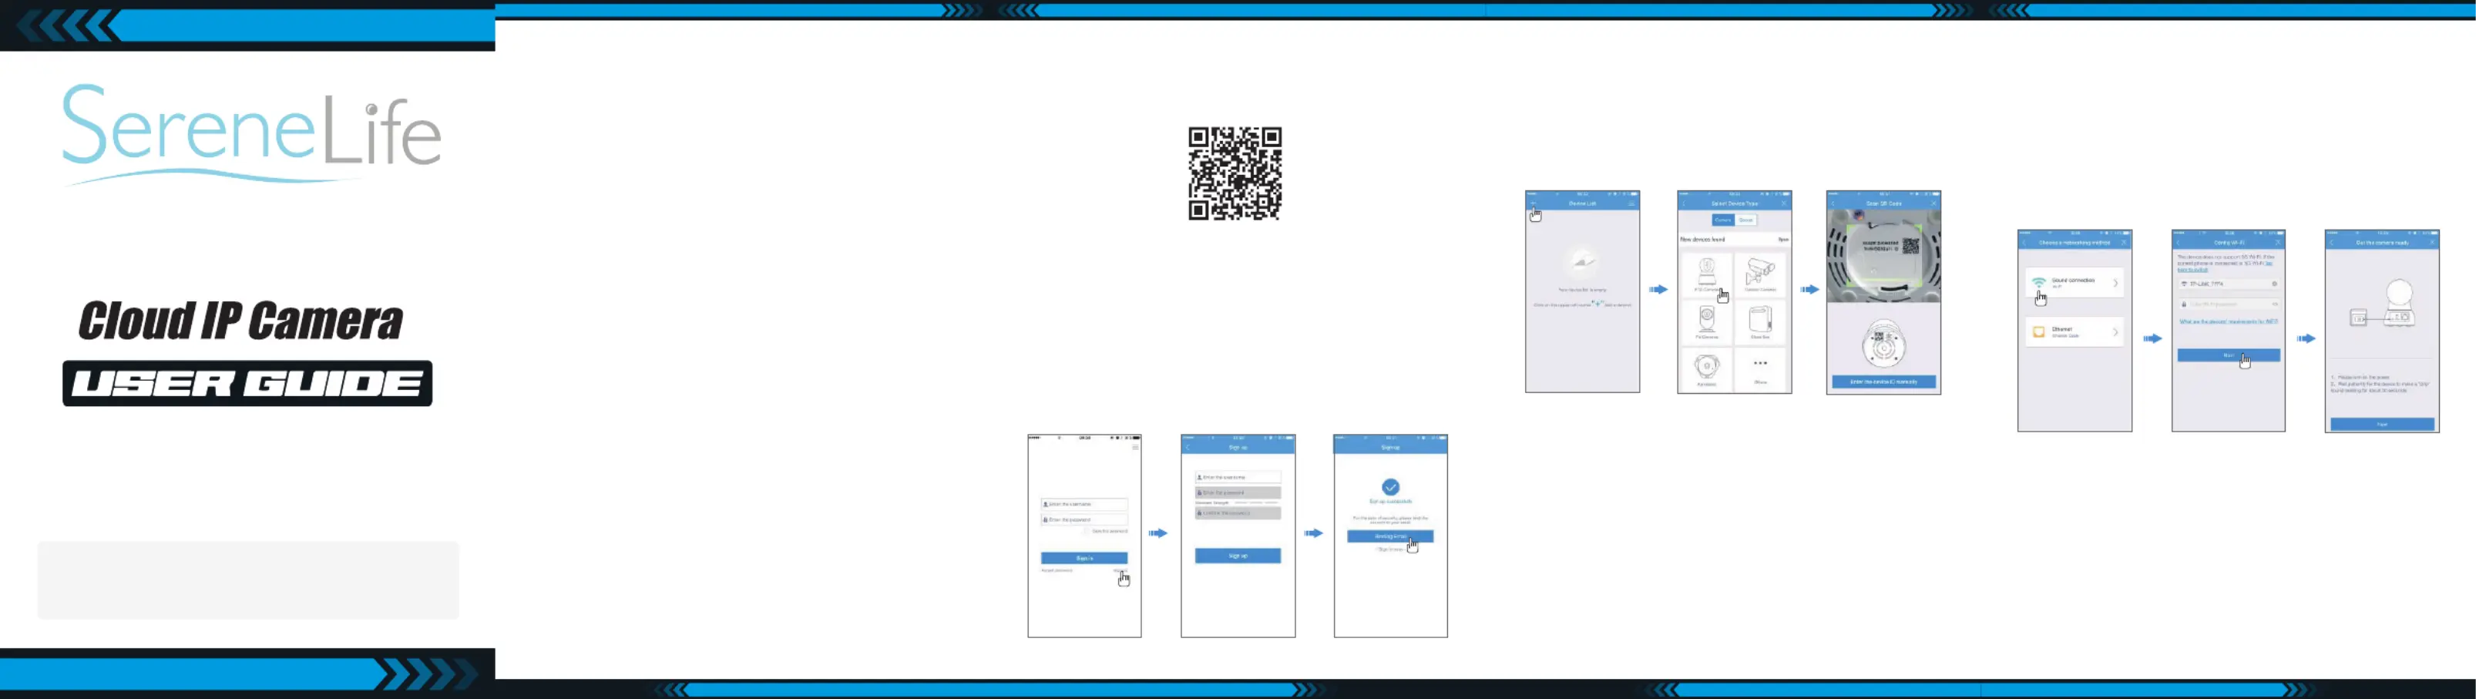Open Ethernet option chevron

[2115, 331]
